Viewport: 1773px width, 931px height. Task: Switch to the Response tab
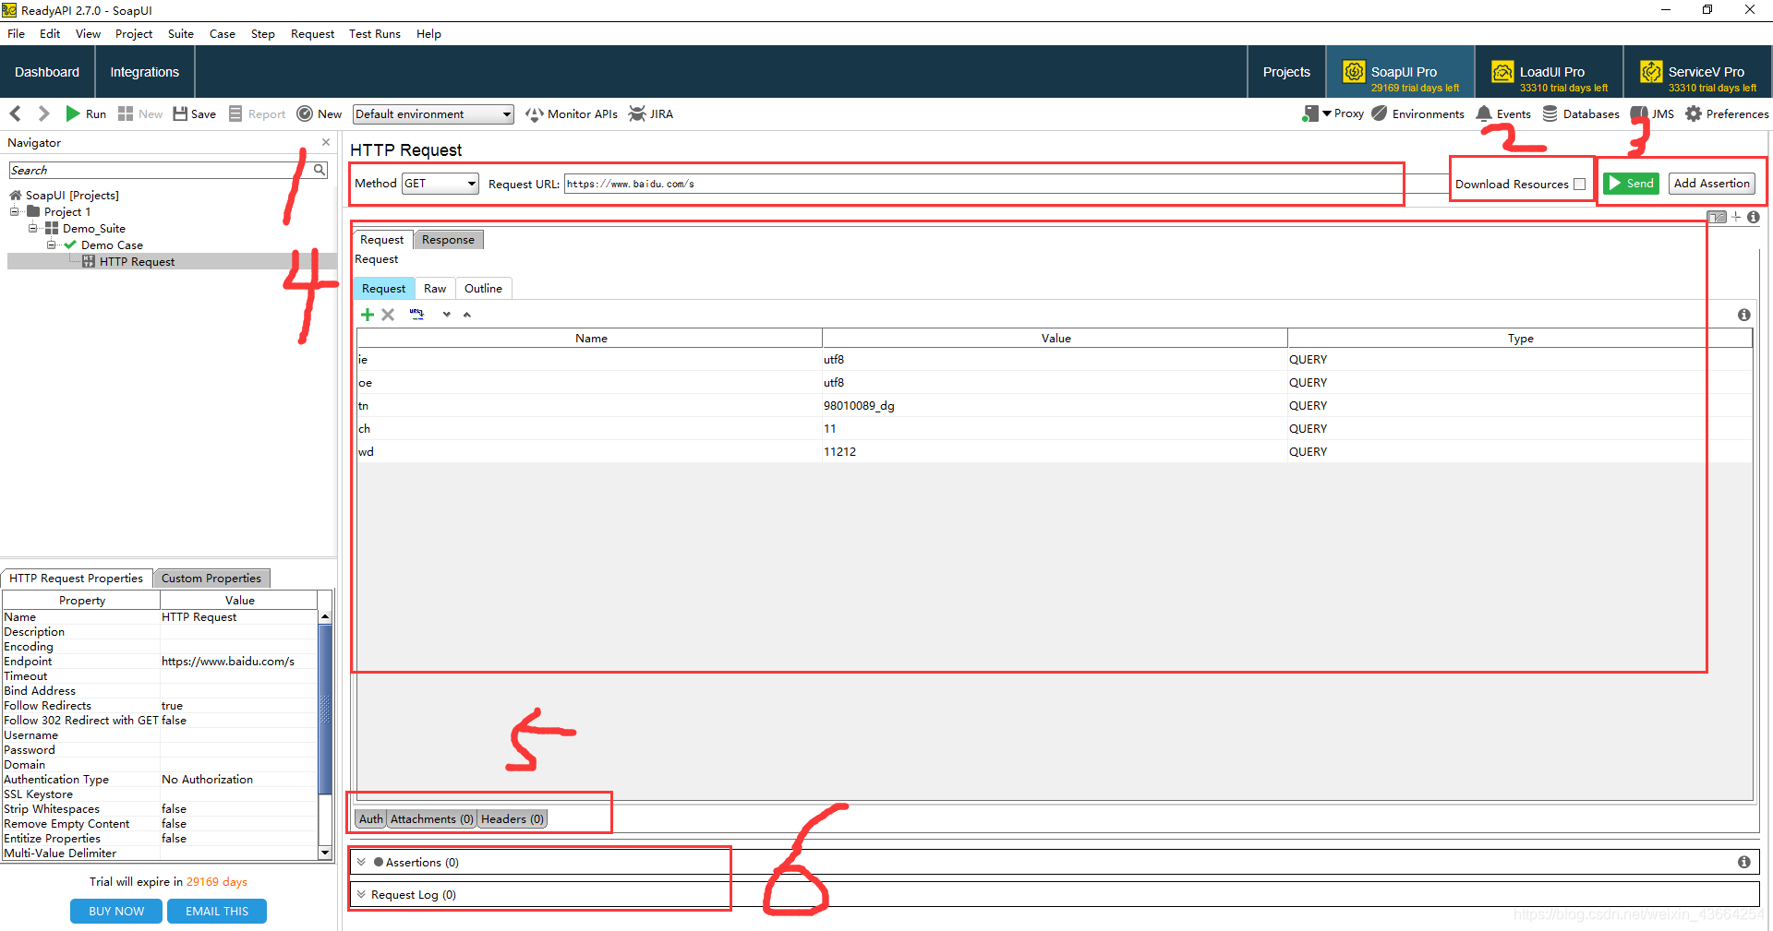(x=448, y=239)
